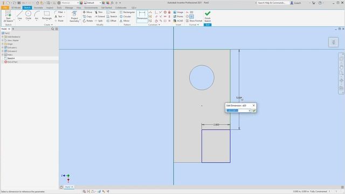Open model browser menu icon
Screen dimensions: 345x194
[x=57, y=29]
